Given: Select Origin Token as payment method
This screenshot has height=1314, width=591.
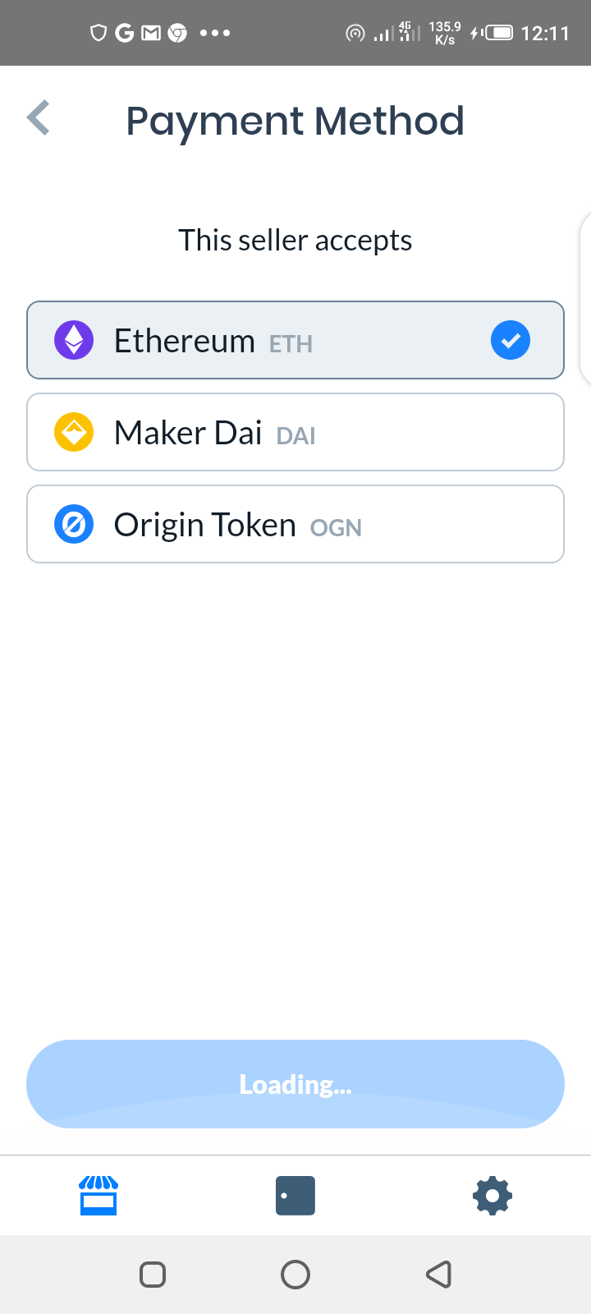Looking at the screenshot, I should (295, 524).
